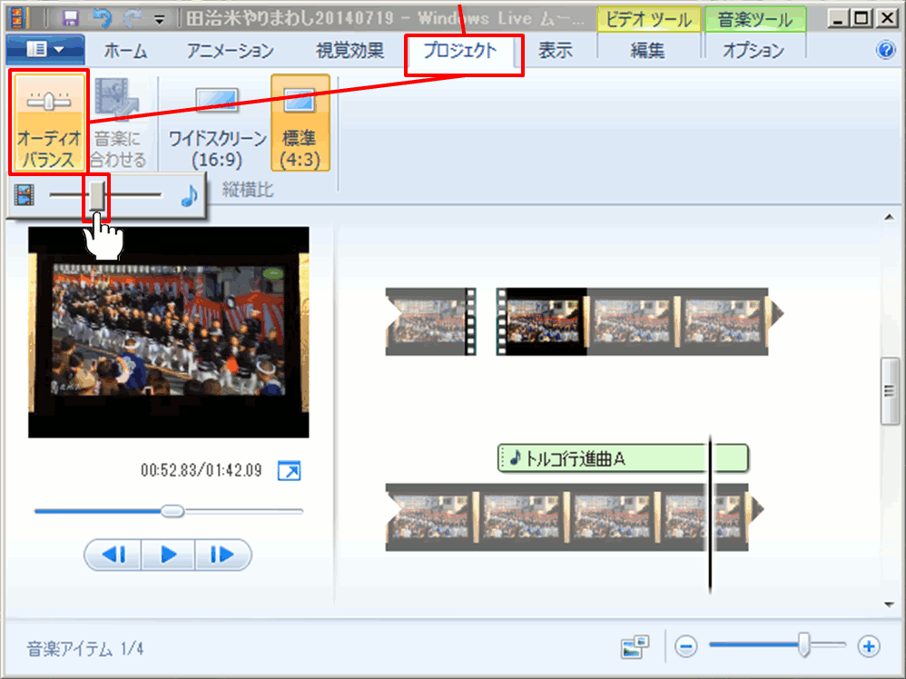906x679 pixels.
Task: Click the thumbnail size change icon
Action: coord(635,646)
